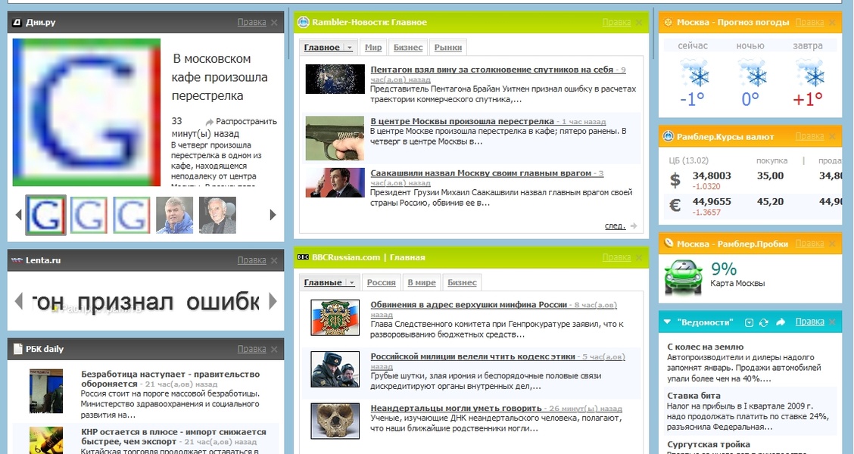Click Правка link in РБК daily header

click(251, 349)
